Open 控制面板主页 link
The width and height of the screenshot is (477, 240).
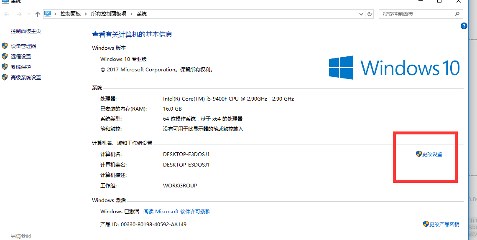coord(26,31)
